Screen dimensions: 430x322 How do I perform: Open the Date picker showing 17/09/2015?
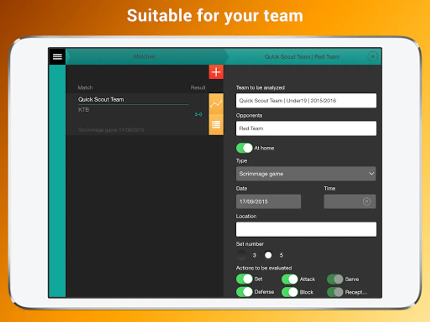[x=268, y=201]
